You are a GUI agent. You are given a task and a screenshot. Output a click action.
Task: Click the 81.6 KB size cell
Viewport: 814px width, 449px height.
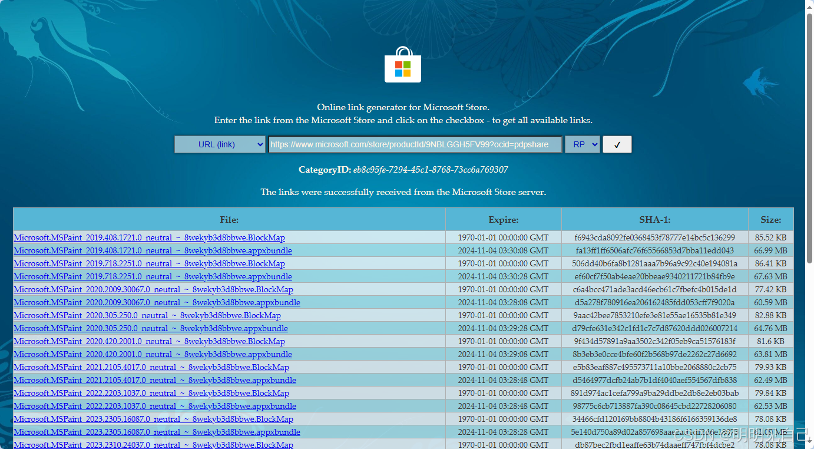point(771,341)
